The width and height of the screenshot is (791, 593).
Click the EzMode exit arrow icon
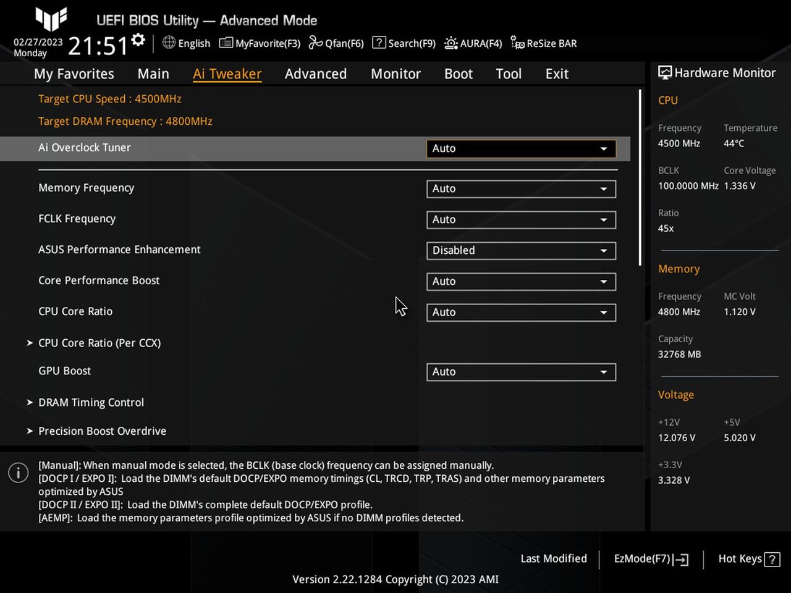click(681, 560)
